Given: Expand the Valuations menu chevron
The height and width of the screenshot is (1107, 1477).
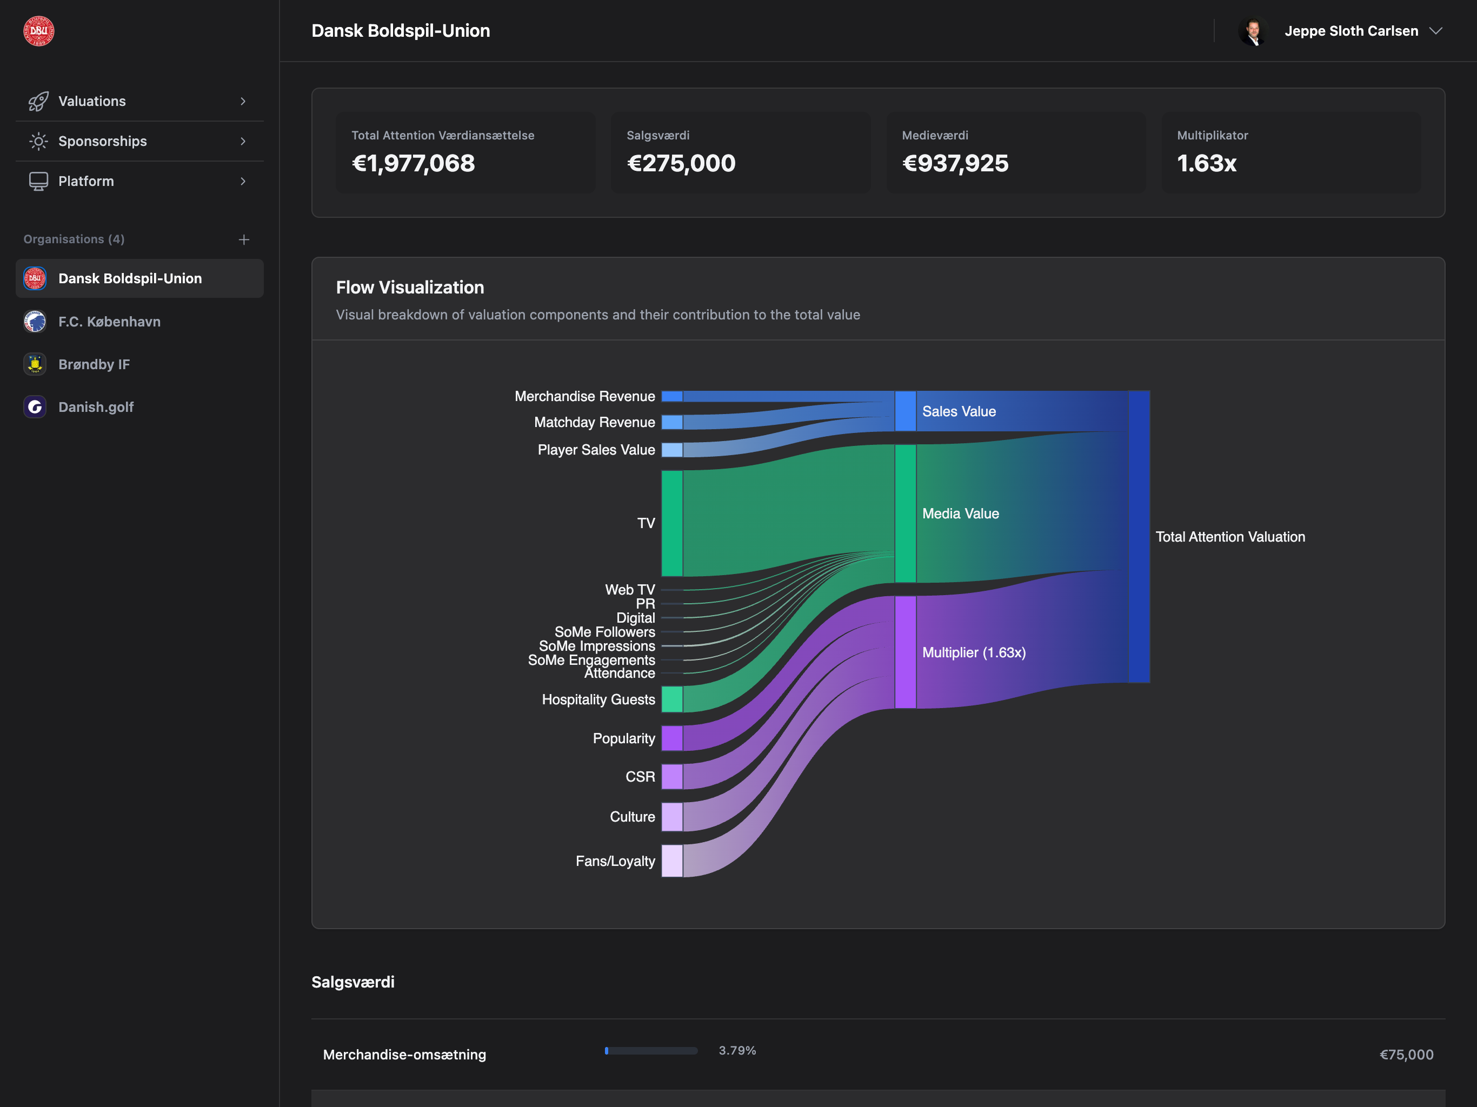Looking at the screenshot, I should coord(243,102).
